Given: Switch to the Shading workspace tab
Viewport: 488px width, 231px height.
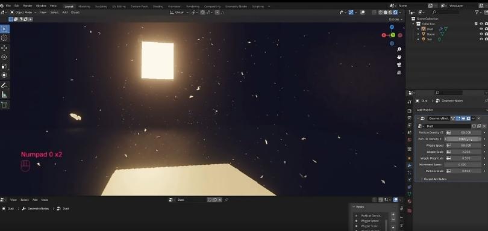Looking at the screenshot, I should (x=158, y=6).
